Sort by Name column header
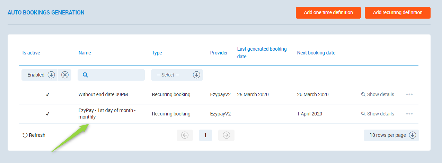 coord(85,53)
